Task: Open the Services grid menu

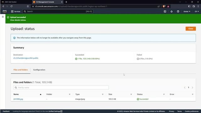Action: [16, 11]
